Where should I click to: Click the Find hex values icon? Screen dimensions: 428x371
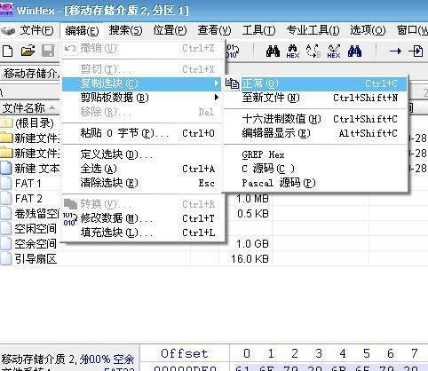coord(293,51)
